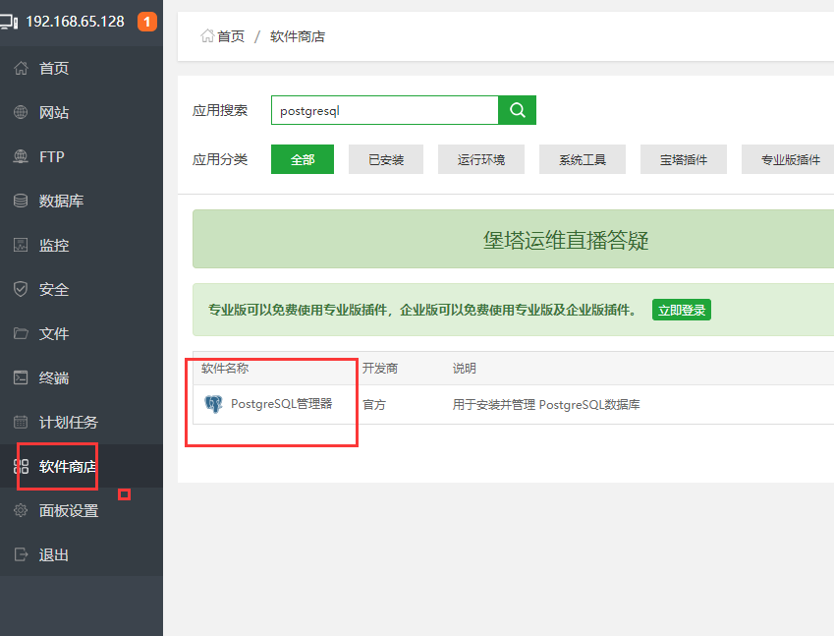Click the database cylinder icon beside 数据库

pyautogui.click(x=21, y=201)
